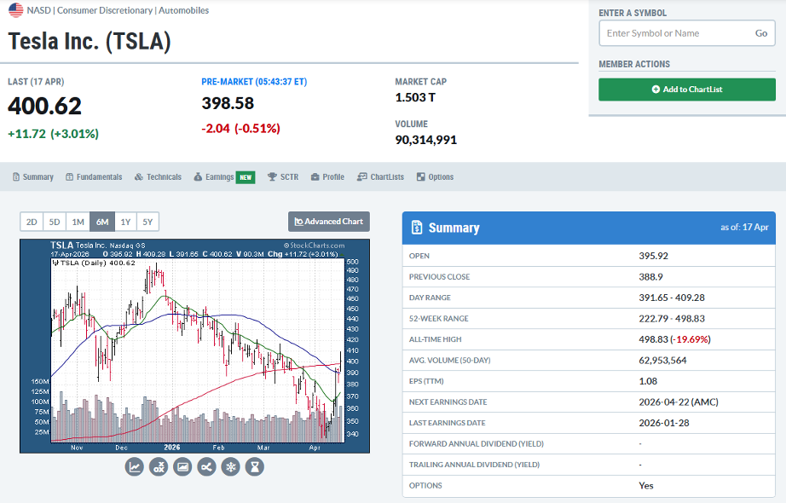Click the icon beside Options tab
This screenshot has height=503, width=786.
coord(420,176)
